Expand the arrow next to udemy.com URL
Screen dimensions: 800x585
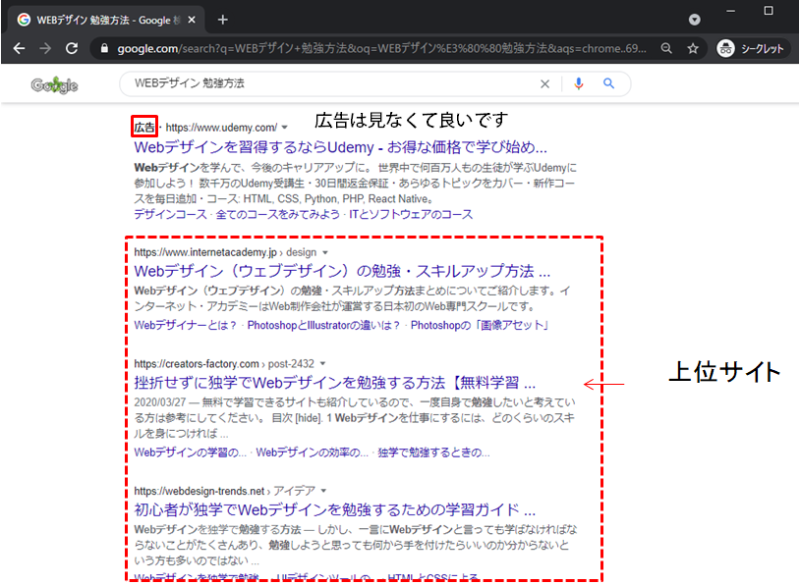click(285, 128)
